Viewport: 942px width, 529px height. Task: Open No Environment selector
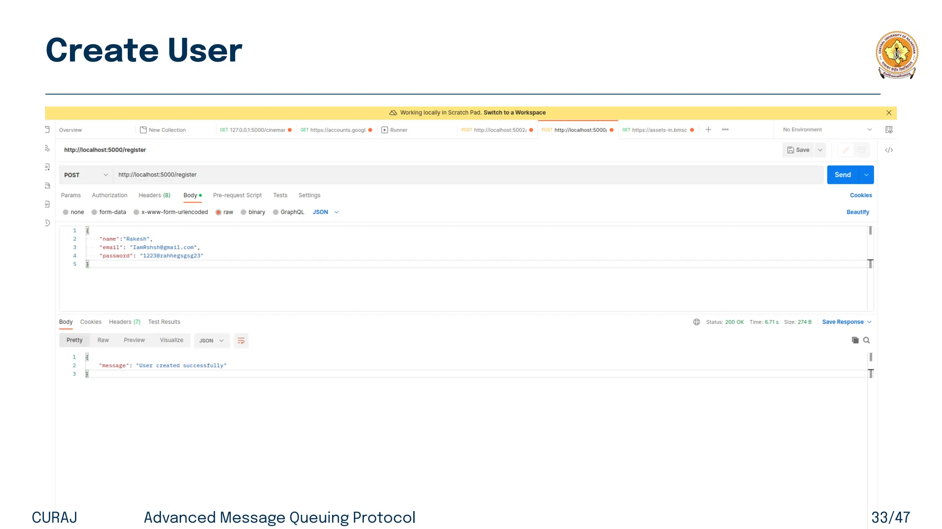pos(827,129)
